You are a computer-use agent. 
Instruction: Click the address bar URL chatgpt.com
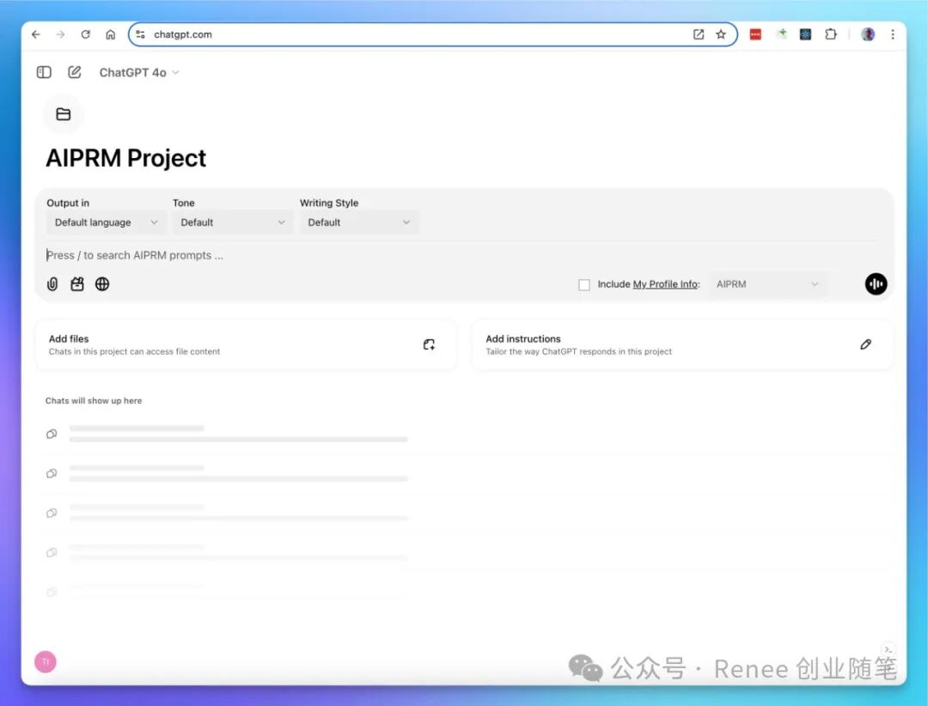click(x=183, y=34)
